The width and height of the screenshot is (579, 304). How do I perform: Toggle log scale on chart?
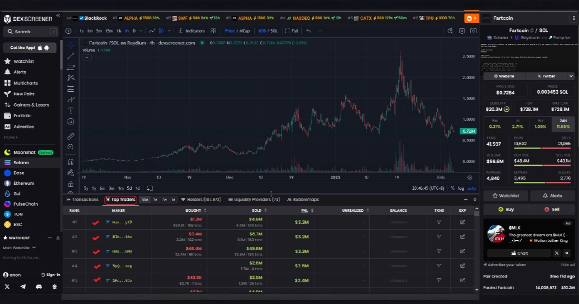(x=461, y=188)
